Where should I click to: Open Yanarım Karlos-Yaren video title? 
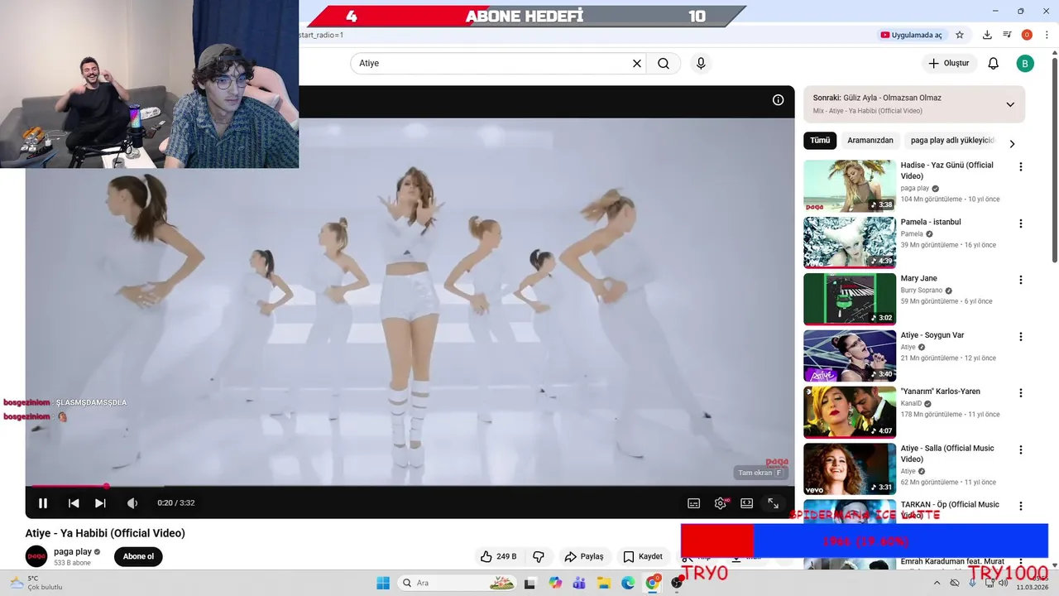point(941,392)
